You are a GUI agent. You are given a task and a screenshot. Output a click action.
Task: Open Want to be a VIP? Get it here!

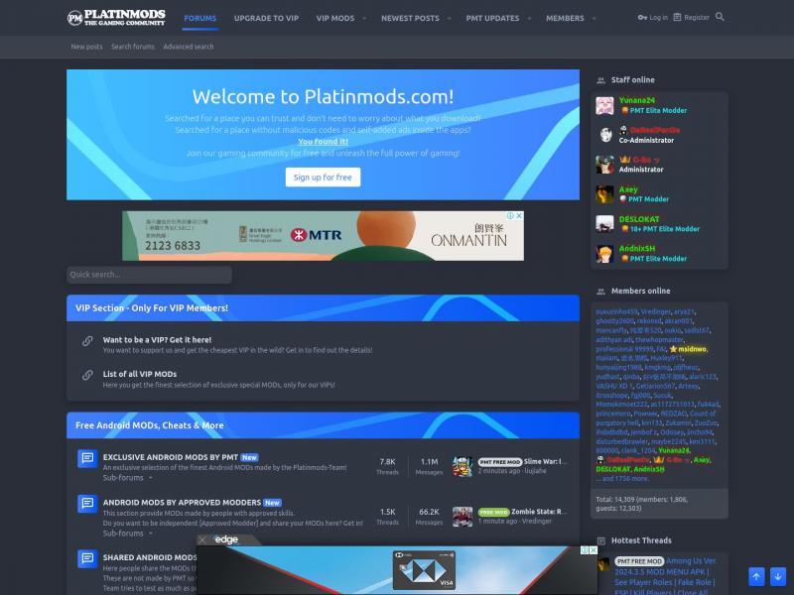pos(157,340)
